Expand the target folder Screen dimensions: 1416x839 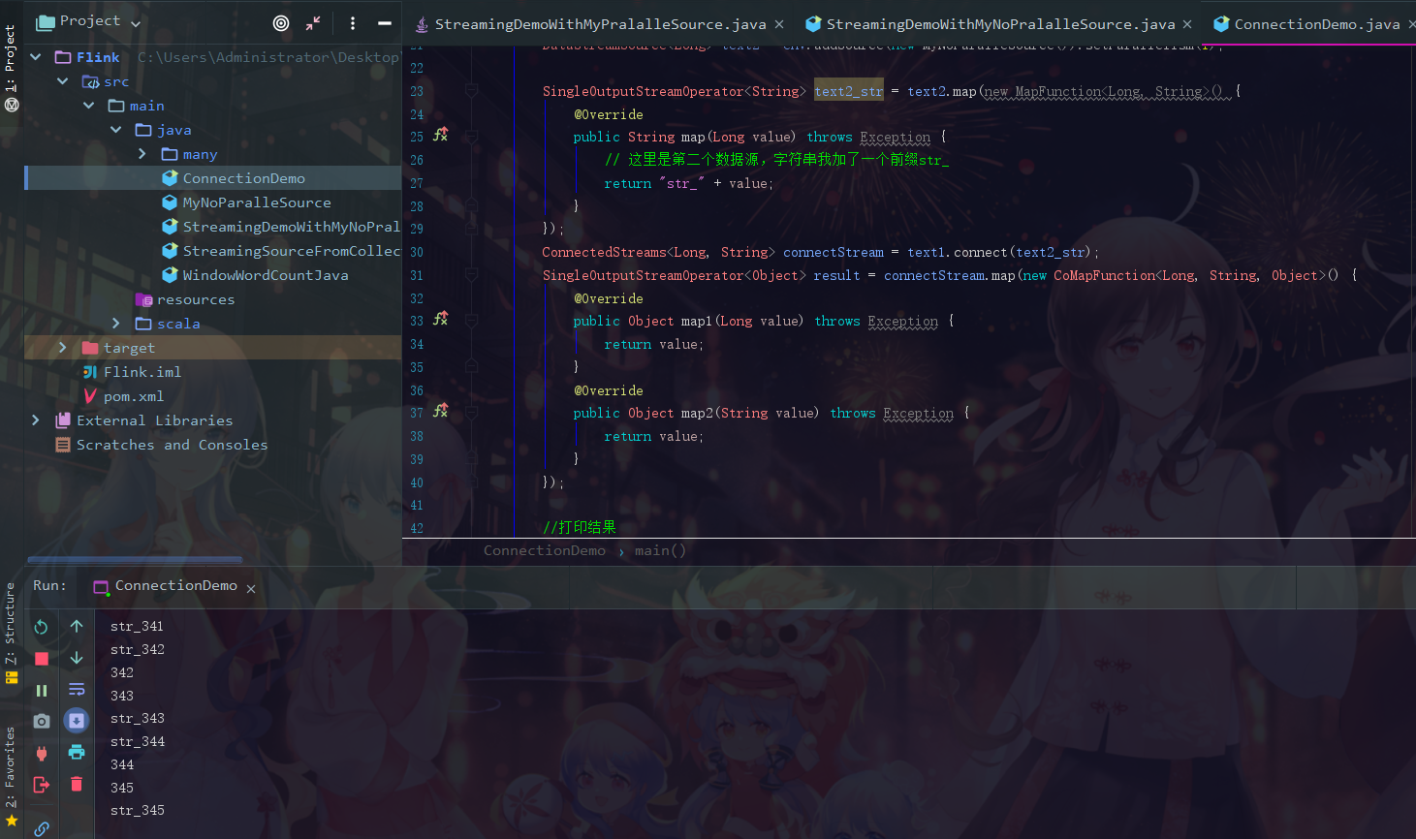tap(62, 348)
